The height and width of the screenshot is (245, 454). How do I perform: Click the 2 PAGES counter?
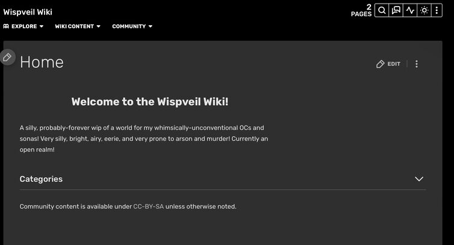tap(361, 10)
